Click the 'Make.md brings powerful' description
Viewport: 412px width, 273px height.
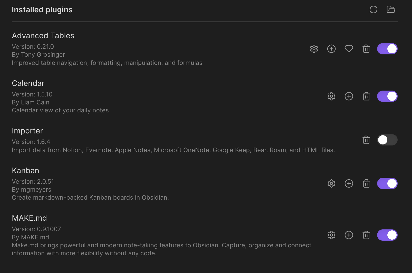[x=162, y=249]
